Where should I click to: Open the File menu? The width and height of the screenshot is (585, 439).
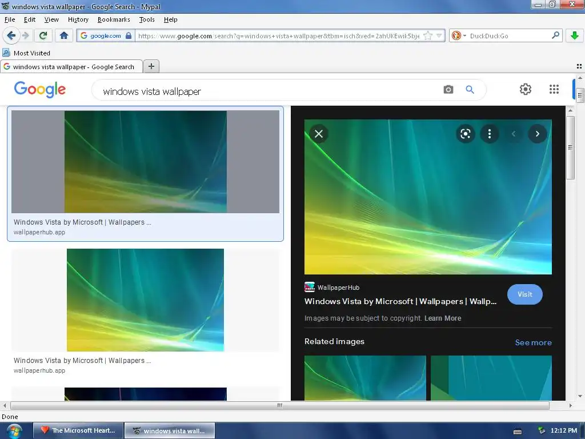10,19
